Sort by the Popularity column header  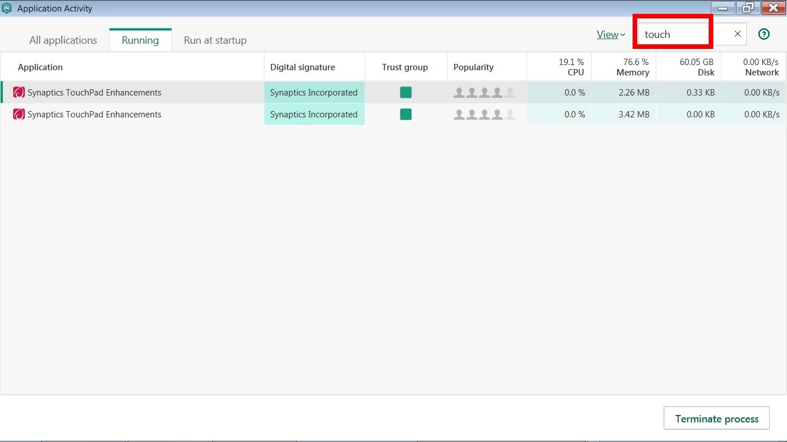tap(487, 67)
